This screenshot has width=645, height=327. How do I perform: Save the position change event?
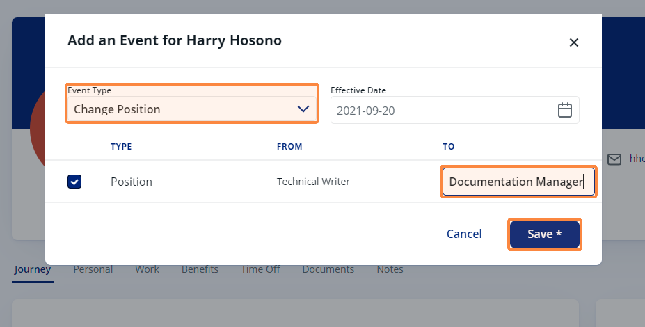tap(544, 234)
